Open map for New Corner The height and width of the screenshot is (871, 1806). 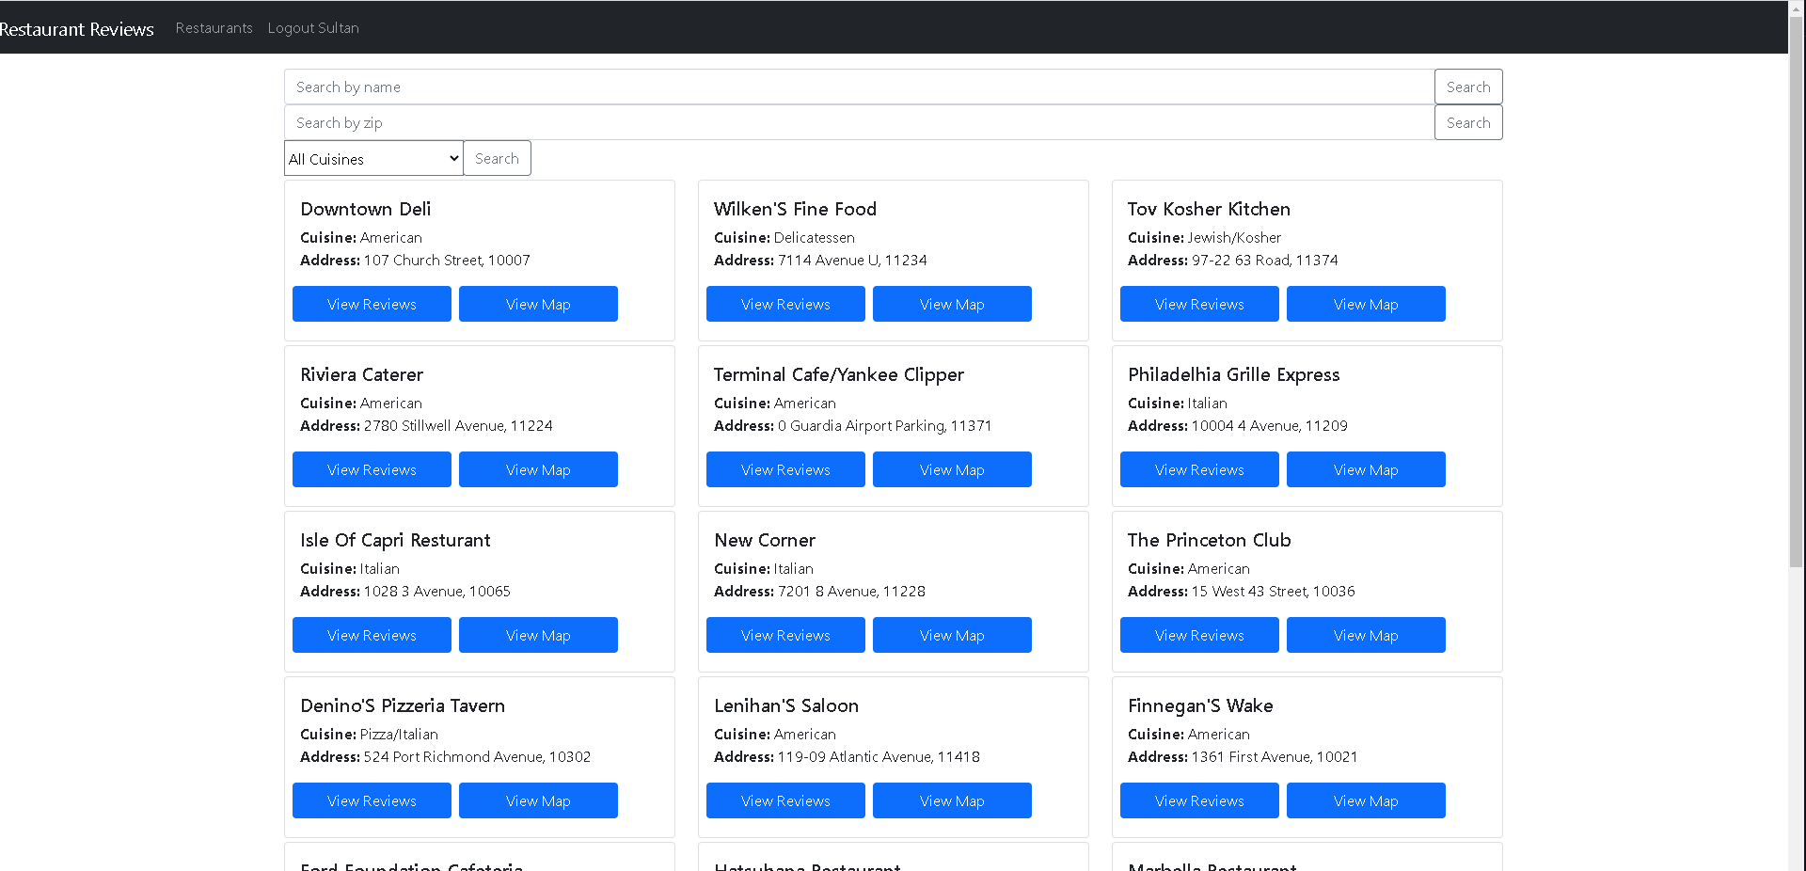coord(952,635)
